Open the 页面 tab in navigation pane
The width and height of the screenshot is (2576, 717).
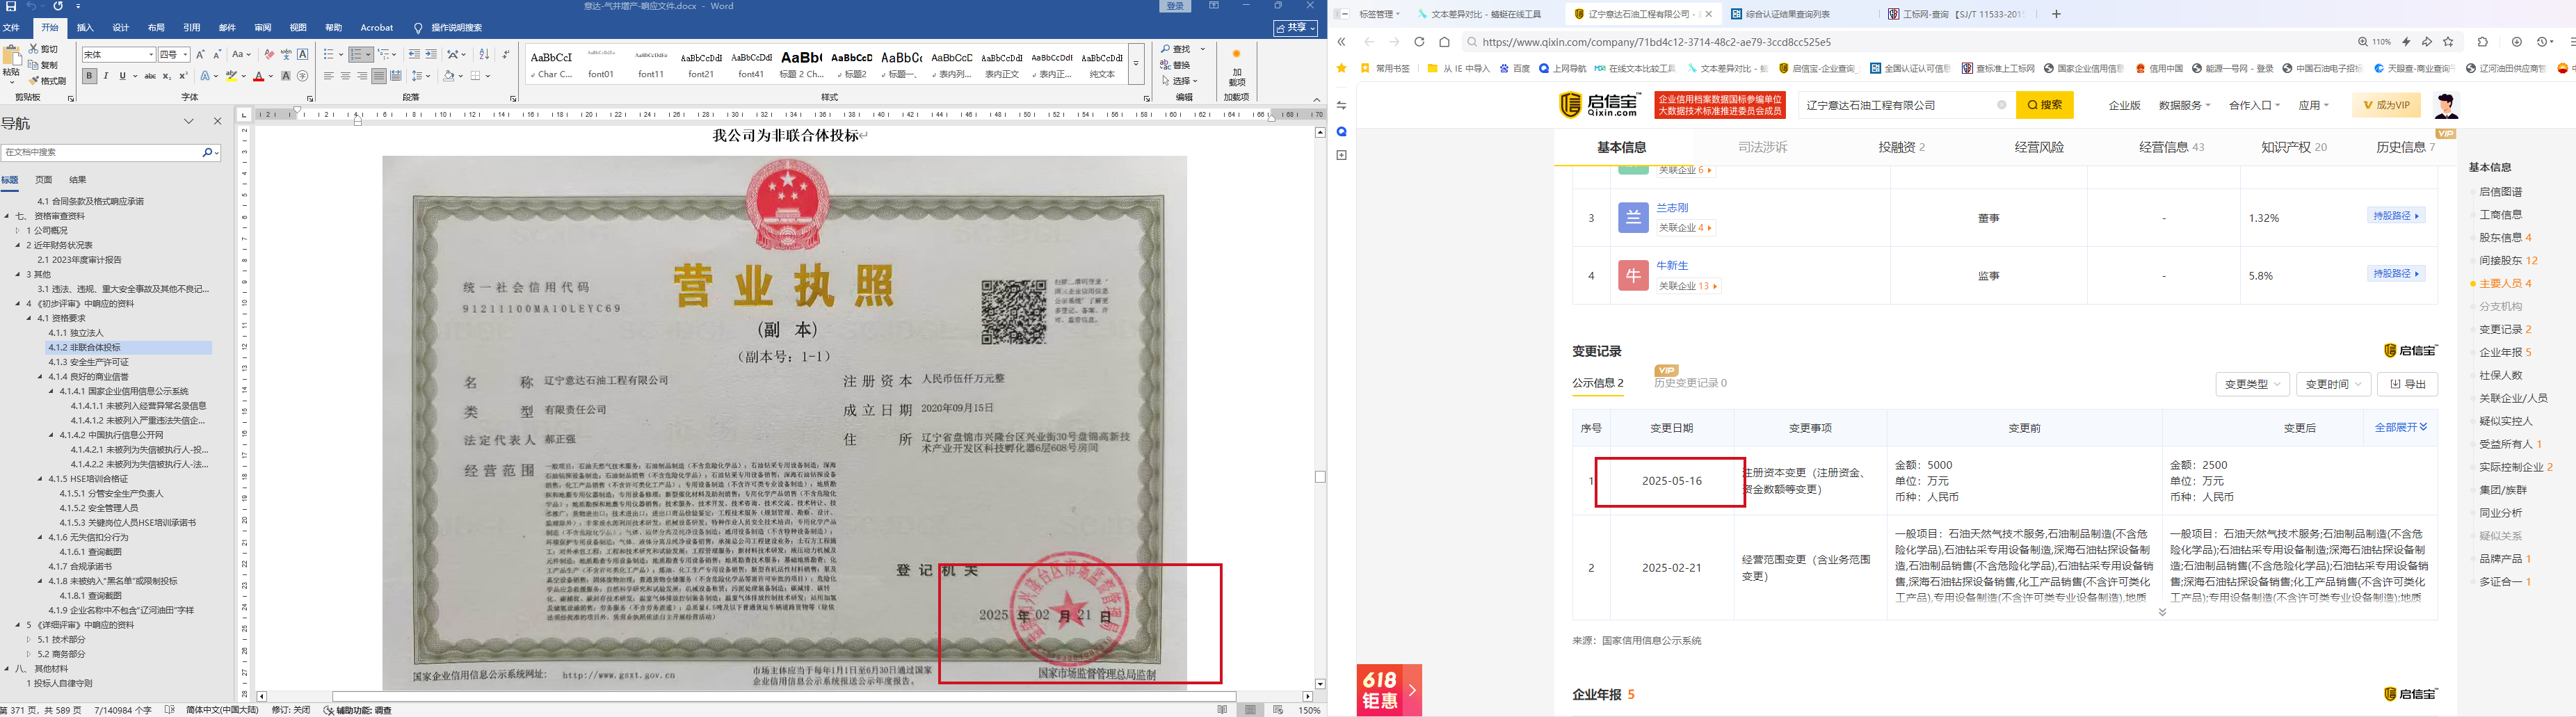click(x=43, y=180)
